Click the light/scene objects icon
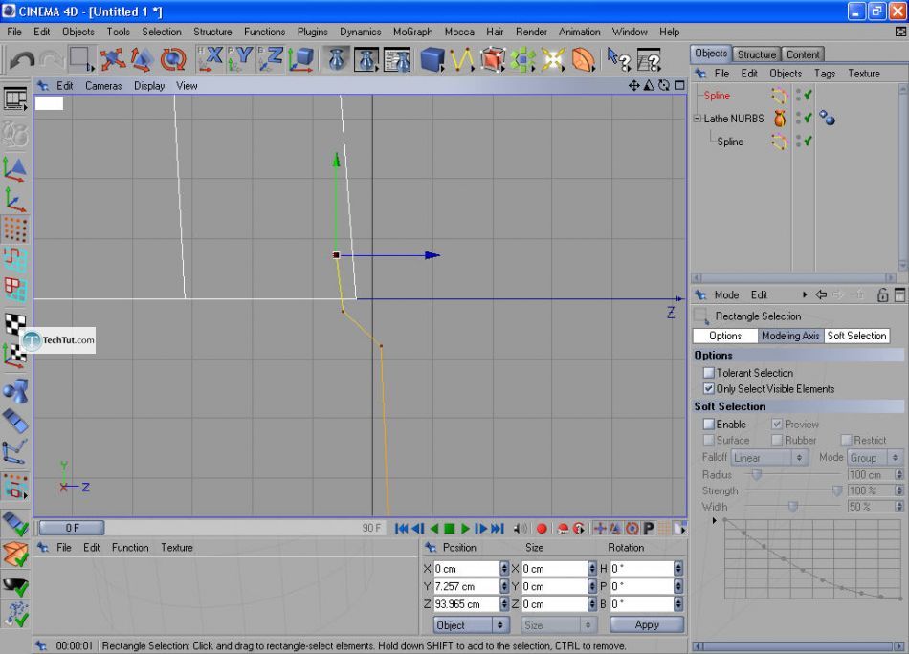909x654 pixels. [552, 59]
